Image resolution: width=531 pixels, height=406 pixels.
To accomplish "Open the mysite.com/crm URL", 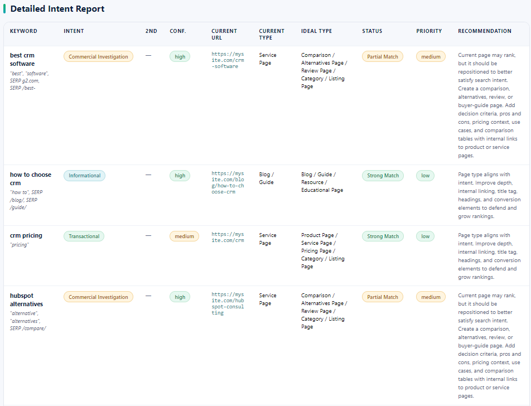I will click(x=228, y=238).
